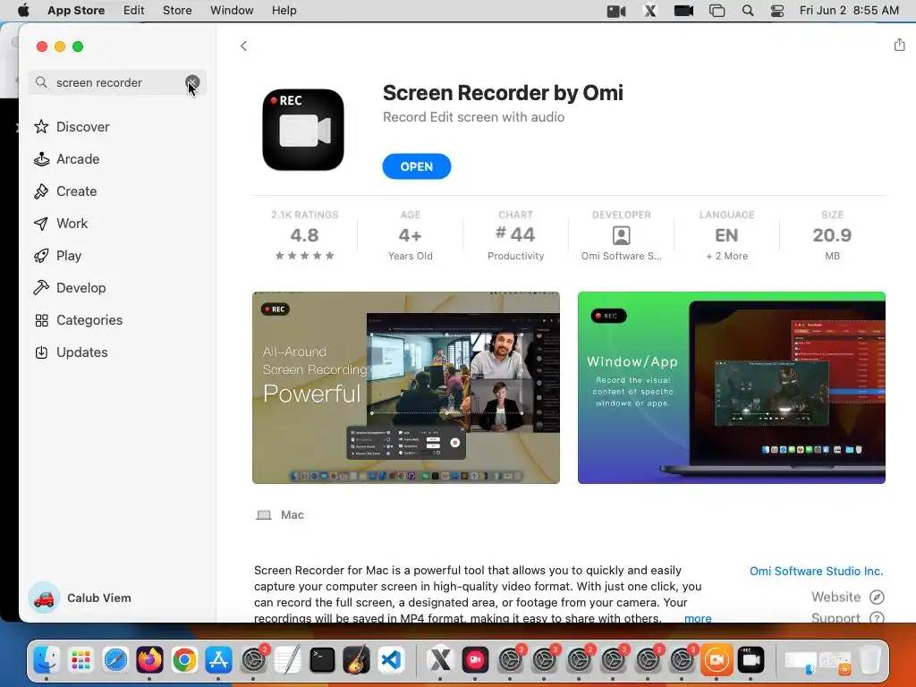Launch Google Chrome from the Dock
This screenshot has height=687, width=916.
(184, 660)
